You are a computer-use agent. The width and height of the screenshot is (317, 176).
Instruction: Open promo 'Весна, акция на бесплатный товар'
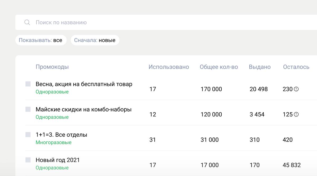pyautogui.click(x=84, y=84)
